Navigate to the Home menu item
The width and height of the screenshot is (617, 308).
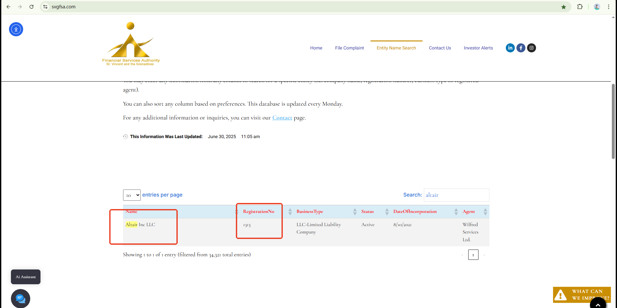pyautogui.click(x=316, y=48)
